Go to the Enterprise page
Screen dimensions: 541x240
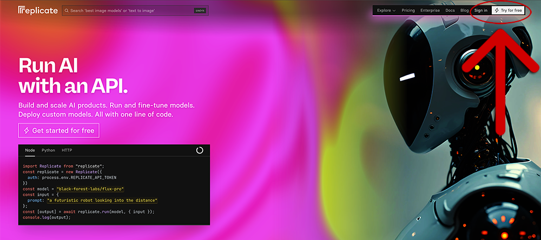(430, 10)
